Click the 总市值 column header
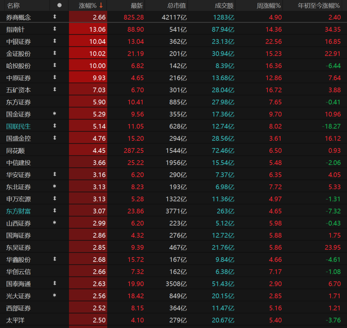The height and width of the screenshot is (328, 347). coord(176,6)
